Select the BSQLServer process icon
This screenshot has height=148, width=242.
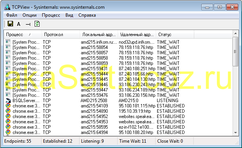click(x=8, y=101)
